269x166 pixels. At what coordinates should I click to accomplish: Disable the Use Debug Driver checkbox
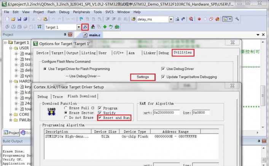click(x=164, y=69)
